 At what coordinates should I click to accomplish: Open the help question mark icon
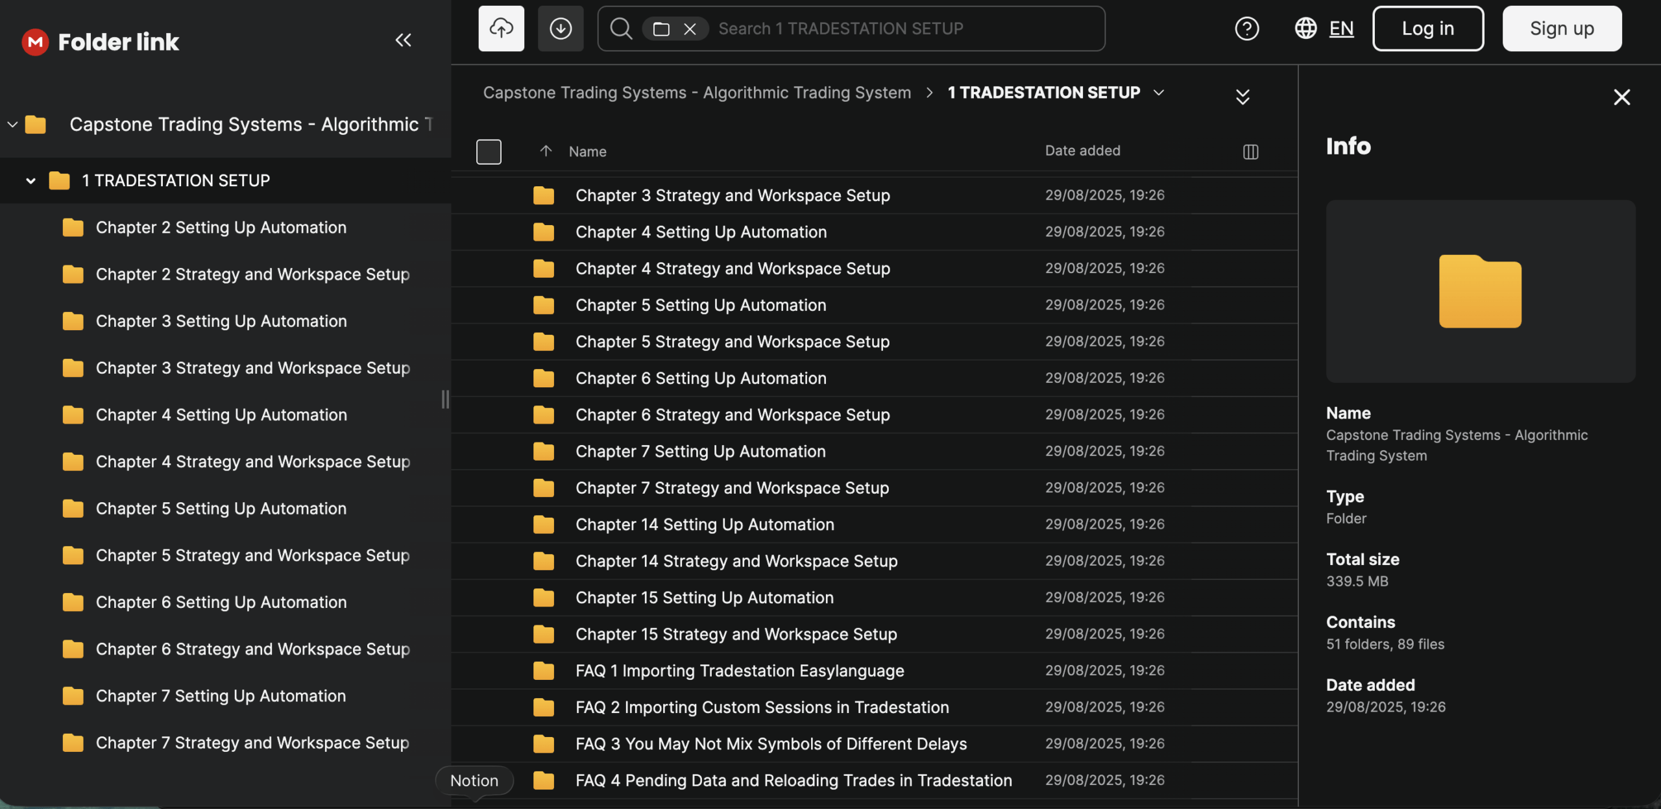[x=1246, y=29]
